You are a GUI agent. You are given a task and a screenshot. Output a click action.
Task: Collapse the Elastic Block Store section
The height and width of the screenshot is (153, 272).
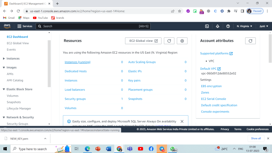pyautogui.click(x=4, y=89)
